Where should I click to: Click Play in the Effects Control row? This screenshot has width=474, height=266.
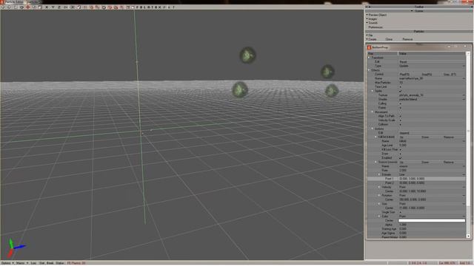[x=404, y=74]
